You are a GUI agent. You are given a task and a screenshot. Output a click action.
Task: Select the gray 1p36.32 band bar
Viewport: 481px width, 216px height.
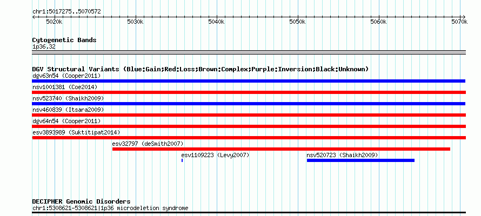pos(249,52)
